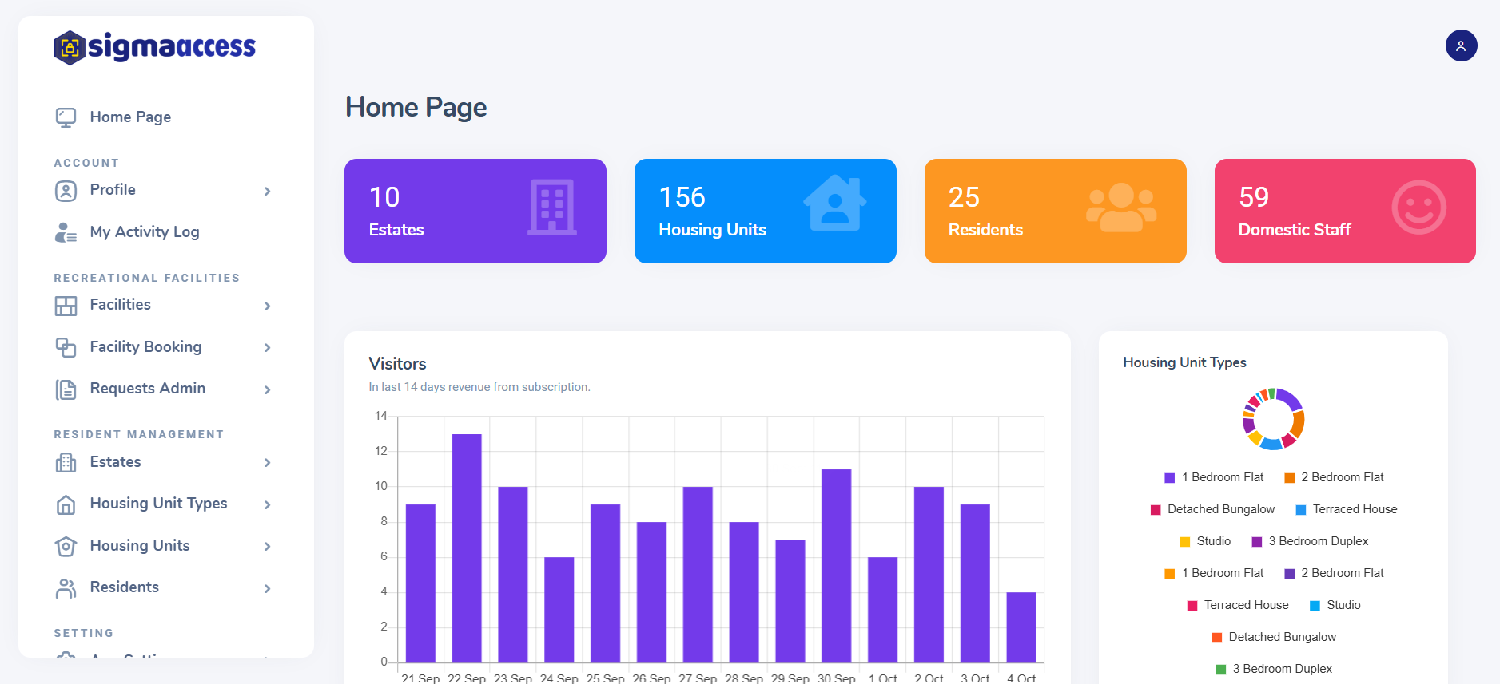Click the Requests Admin document icon
The height and width of the screenshot is (684, 1500).
pos(66,389)
